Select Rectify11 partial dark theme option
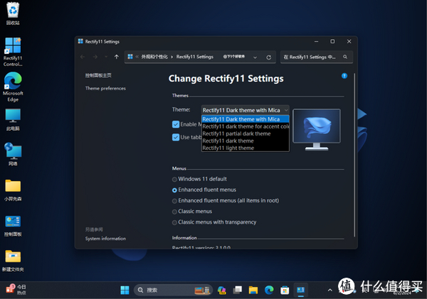Image resolution: width=427 pixels, height=299 pixels. 245,134
